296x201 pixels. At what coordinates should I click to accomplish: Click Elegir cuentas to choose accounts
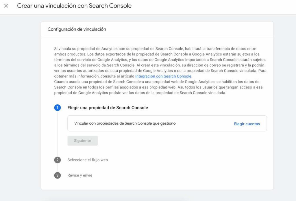point(247,124)
